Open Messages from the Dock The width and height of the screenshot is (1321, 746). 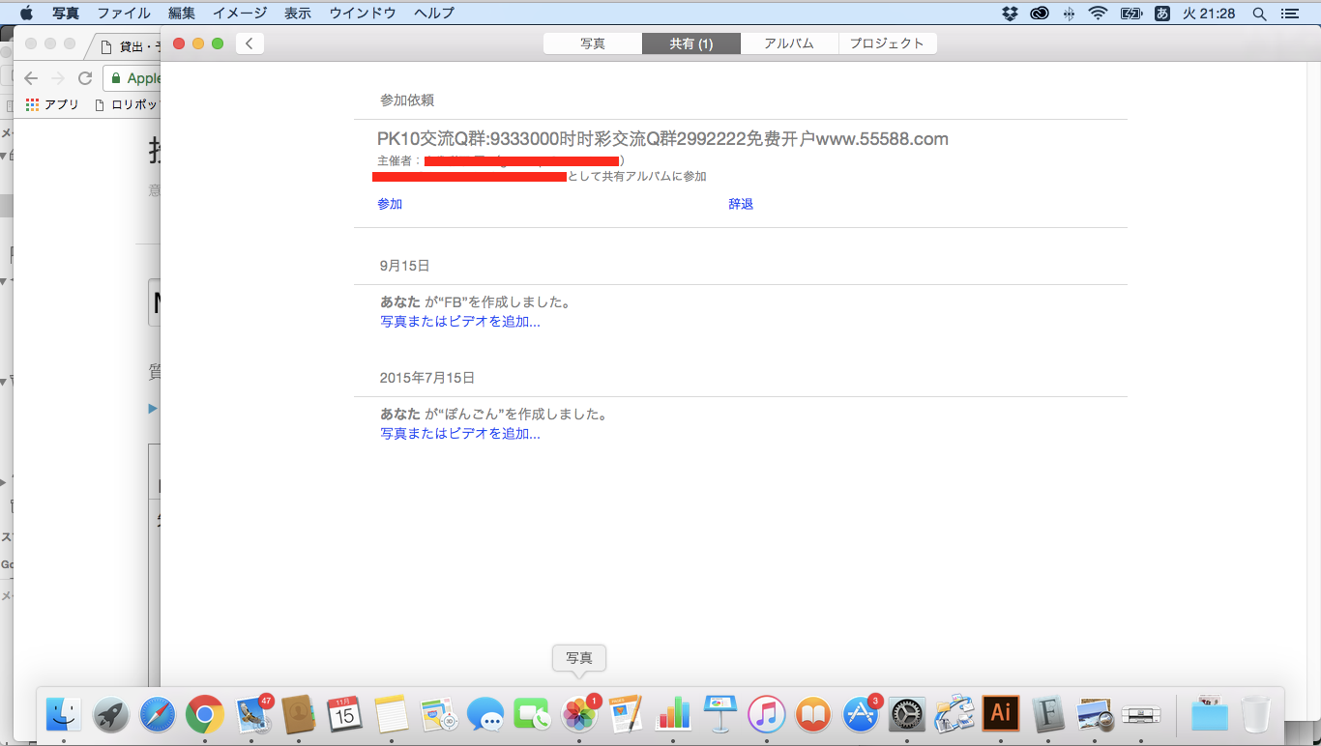pyautogui.click(x=485, y=714)
